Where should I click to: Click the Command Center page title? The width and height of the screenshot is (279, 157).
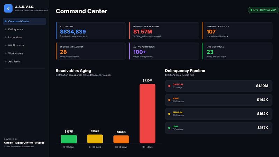click(82, 11)
